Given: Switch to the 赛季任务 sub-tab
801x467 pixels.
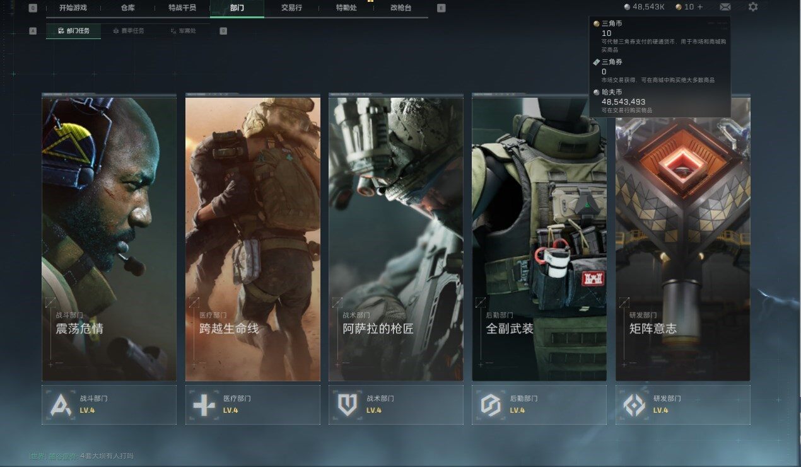Looking at the screenshot, I should pos(129,30).
